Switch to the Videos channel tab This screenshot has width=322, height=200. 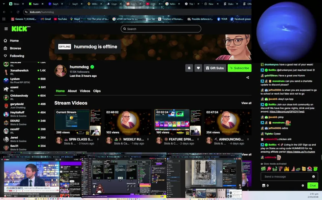click(85, 91)
